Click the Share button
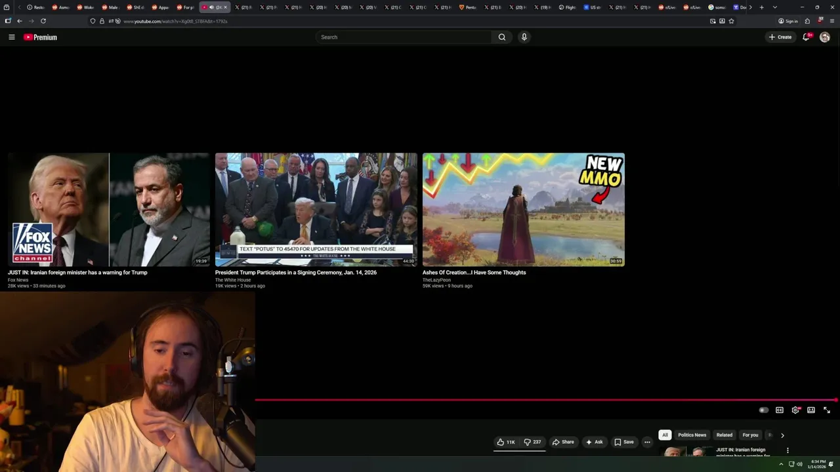The height and width of the screenshot is (472, 840). 563,442
